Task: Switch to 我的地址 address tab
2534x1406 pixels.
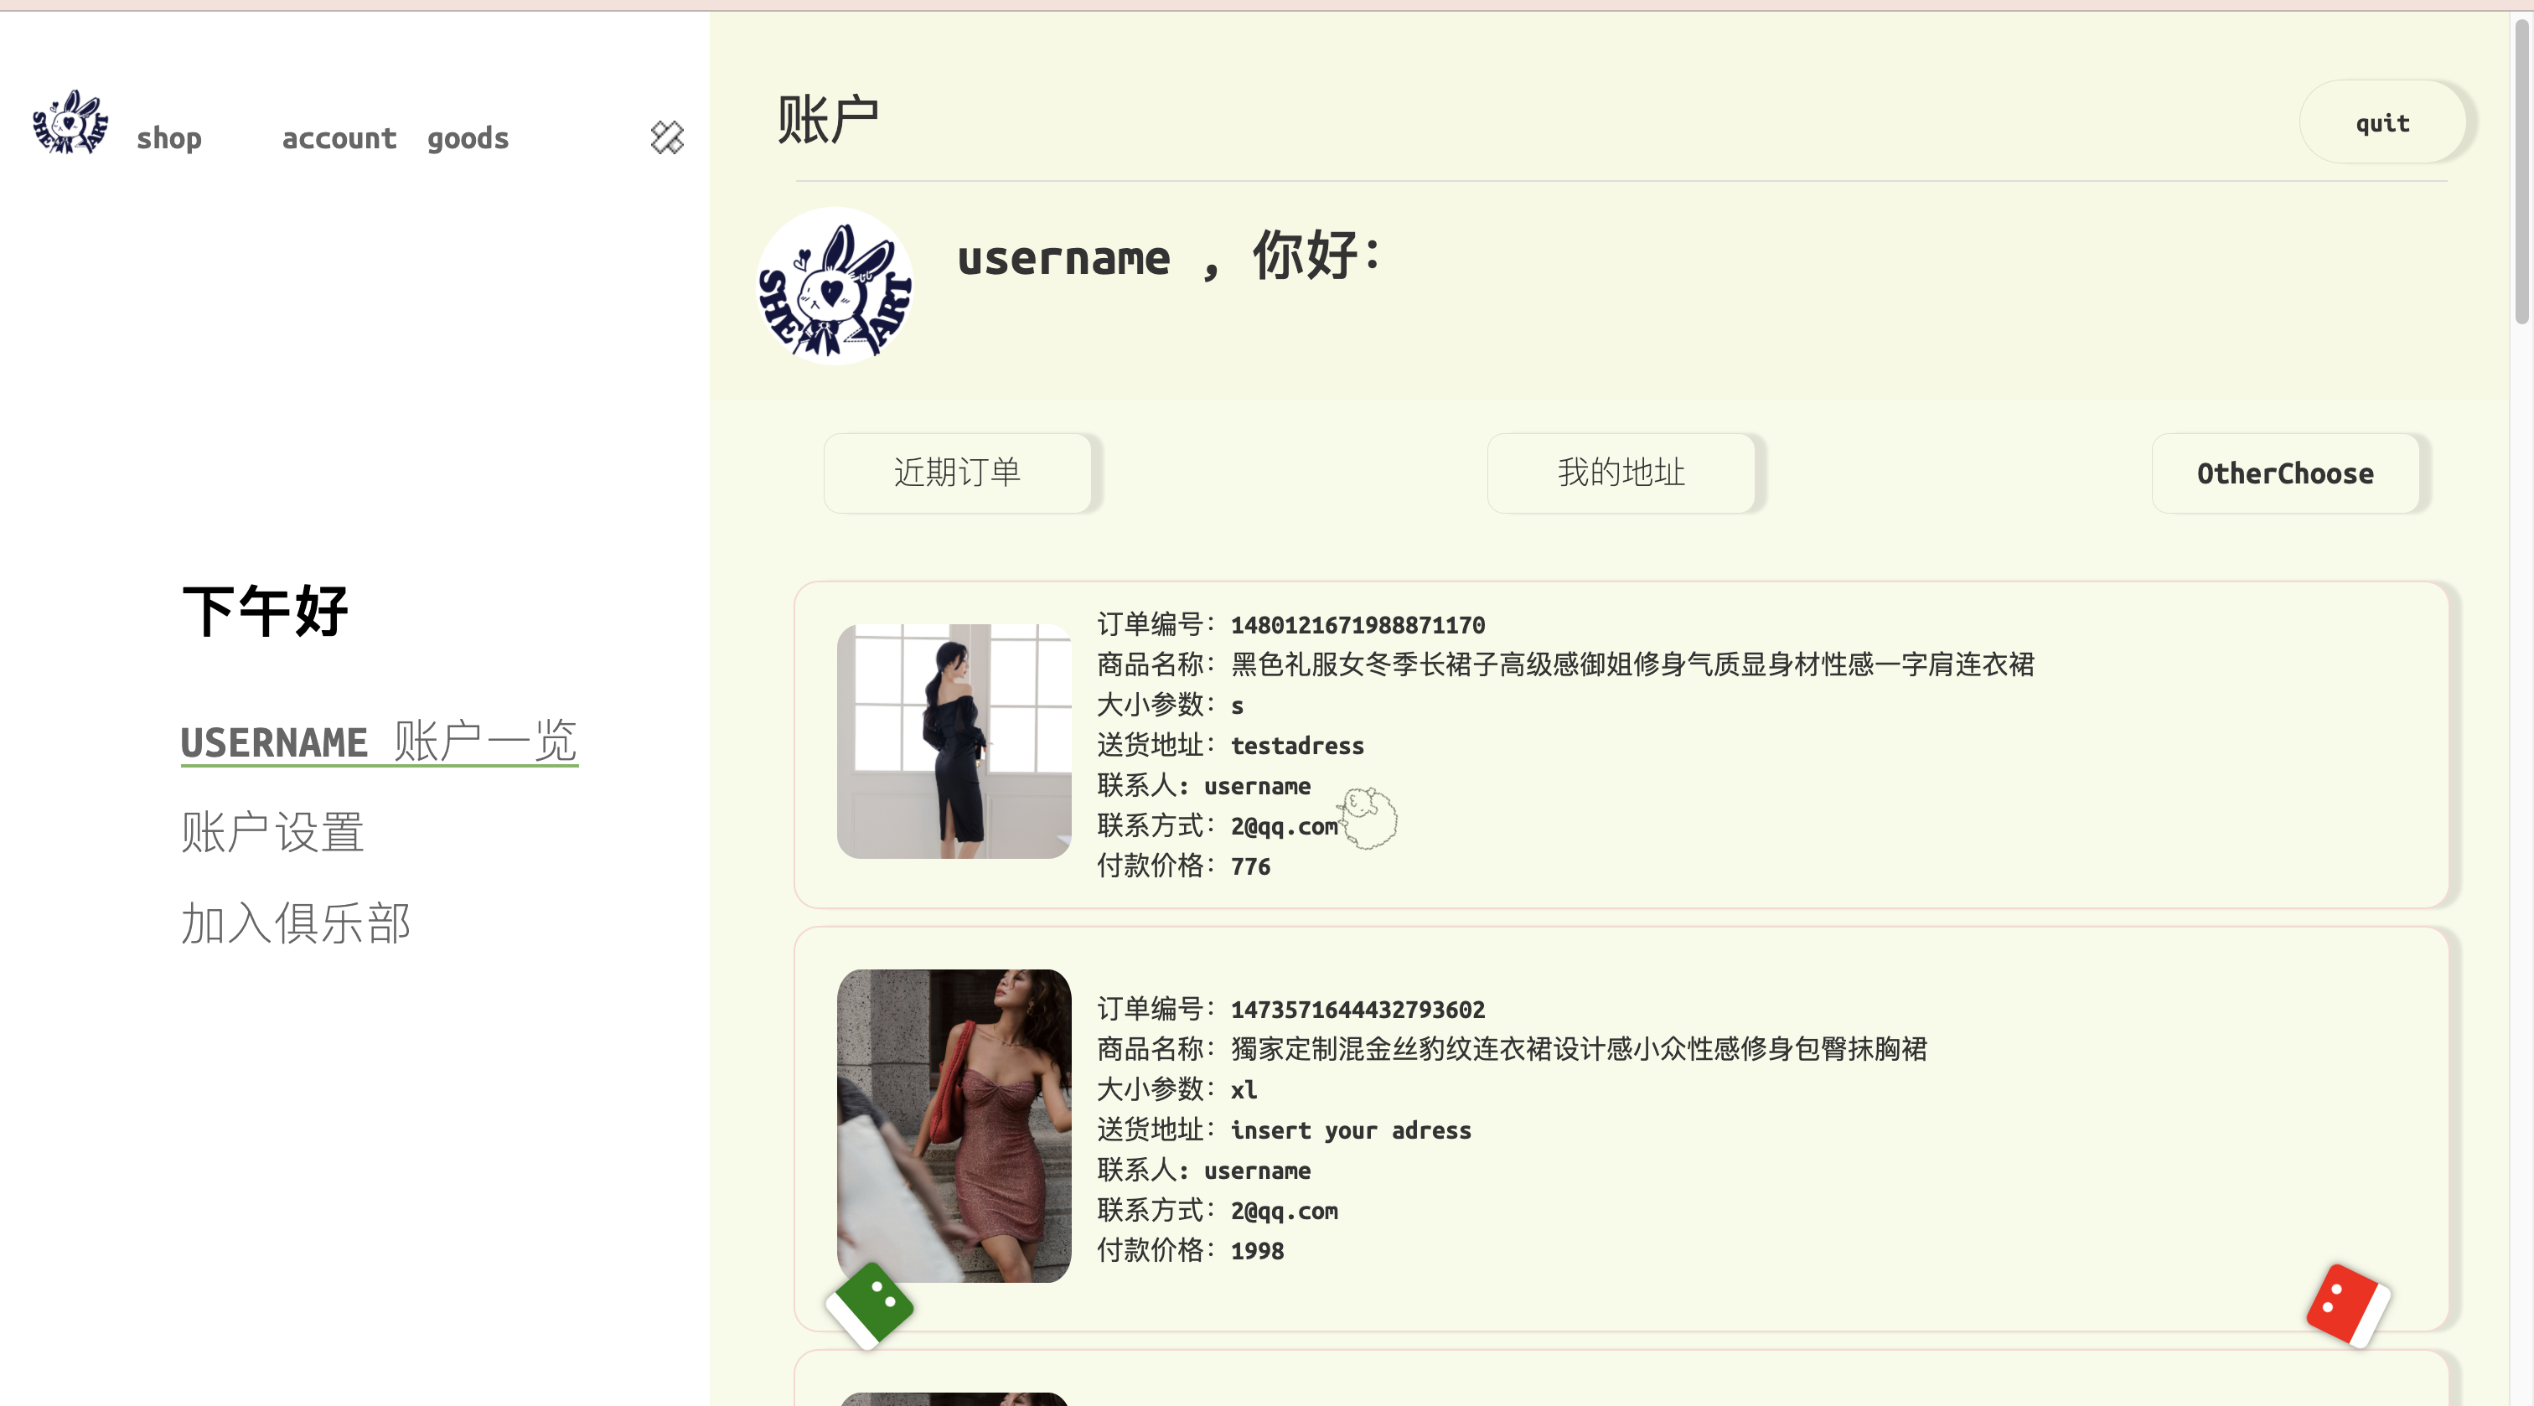Action: click(1621, 473)
